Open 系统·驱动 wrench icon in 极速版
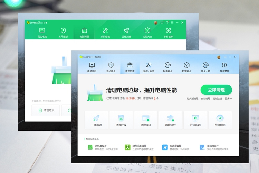The image size is (259, 173). 148,67
